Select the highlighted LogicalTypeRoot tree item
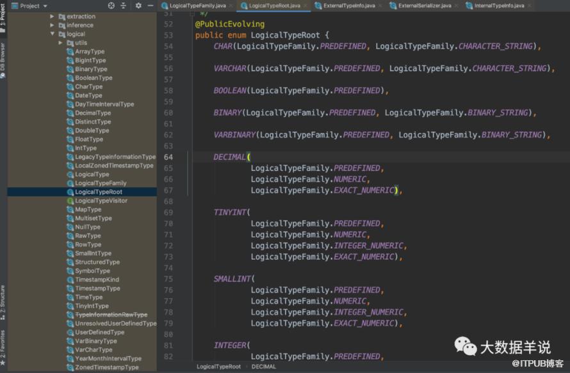This screenshot has height=373, width=570. click(x=99, y=192)
